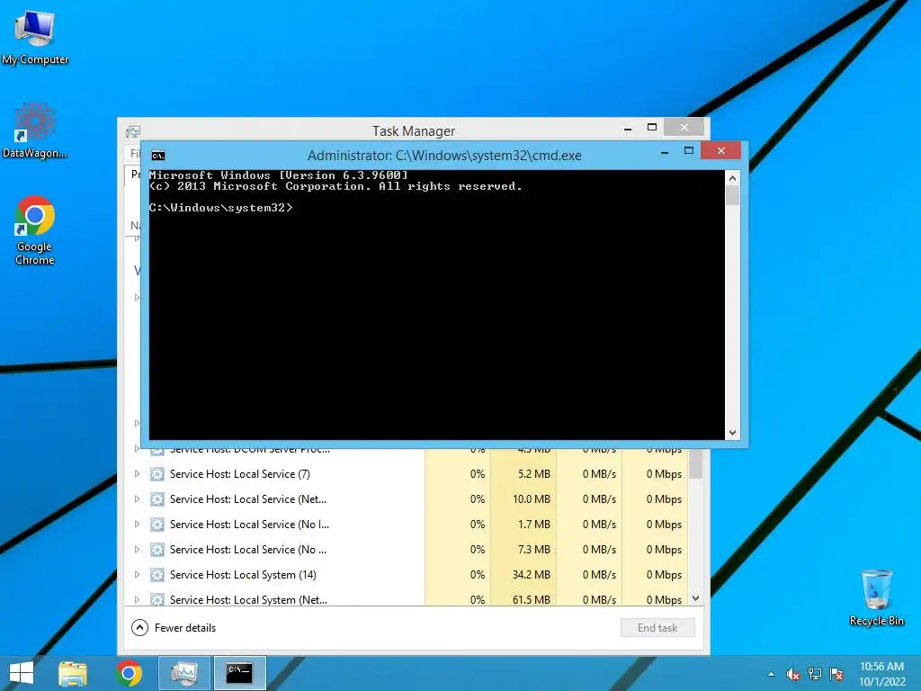
Task: Click gear icon of Local Service (No ...
Action: (156, 550)
